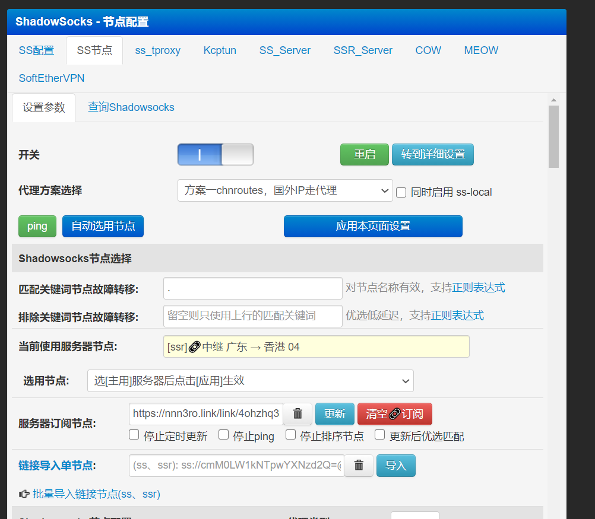The width and height of the screenshot is (595, 519).
Task: Click scrollbar up arrow at top
Action: point(553,100)
